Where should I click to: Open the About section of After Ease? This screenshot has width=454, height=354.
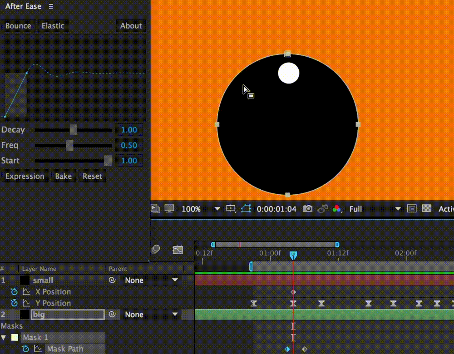pos(131,26)
